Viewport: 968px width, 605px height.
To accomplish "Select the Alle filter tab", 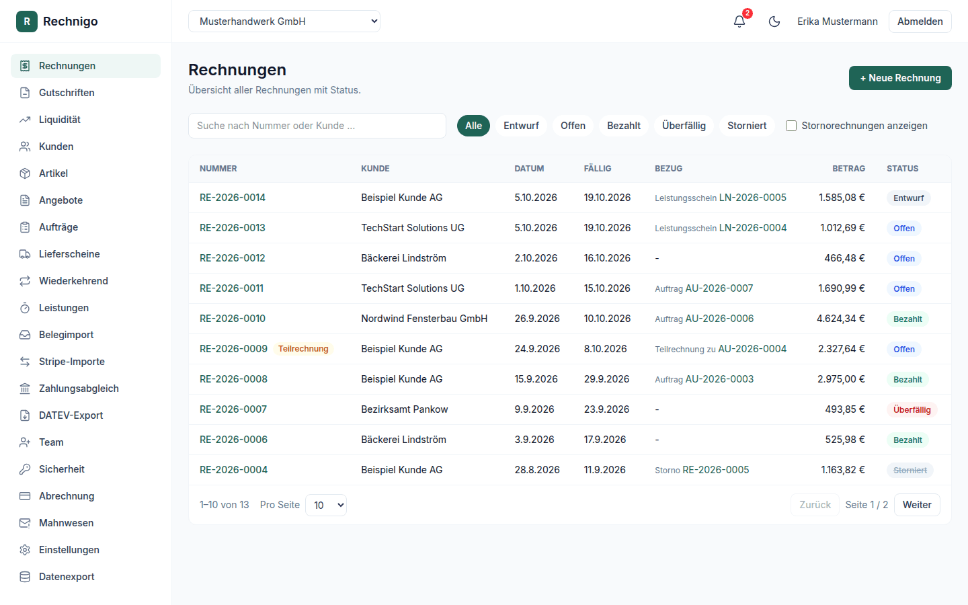I will (473, 126).
